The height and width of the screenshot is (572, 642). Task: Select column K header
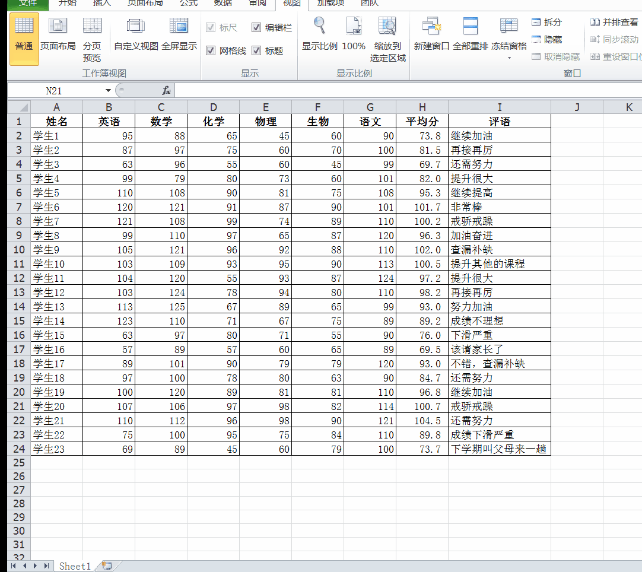click(x=623, y=107)
